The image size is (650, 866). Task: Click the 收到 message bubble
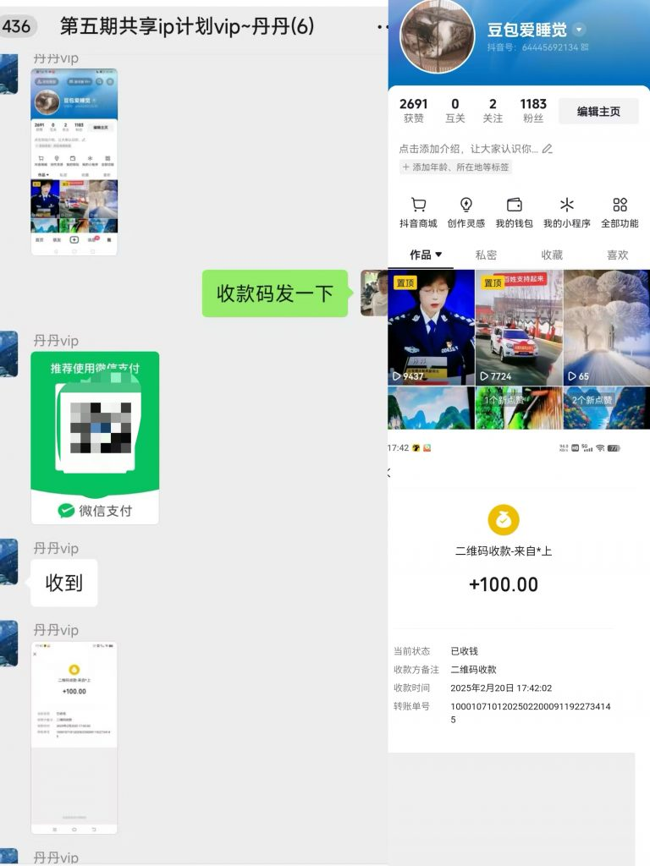64,583
